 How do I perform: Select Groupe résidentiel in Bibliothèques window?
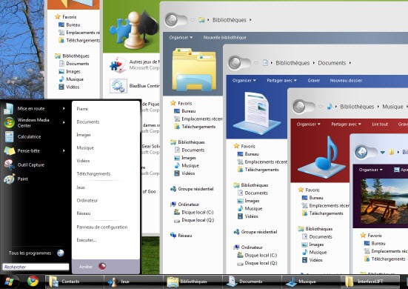192,189
